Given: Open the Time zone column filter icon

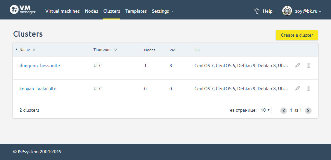Looking at the screenshot, I should (x=116, y=50).
